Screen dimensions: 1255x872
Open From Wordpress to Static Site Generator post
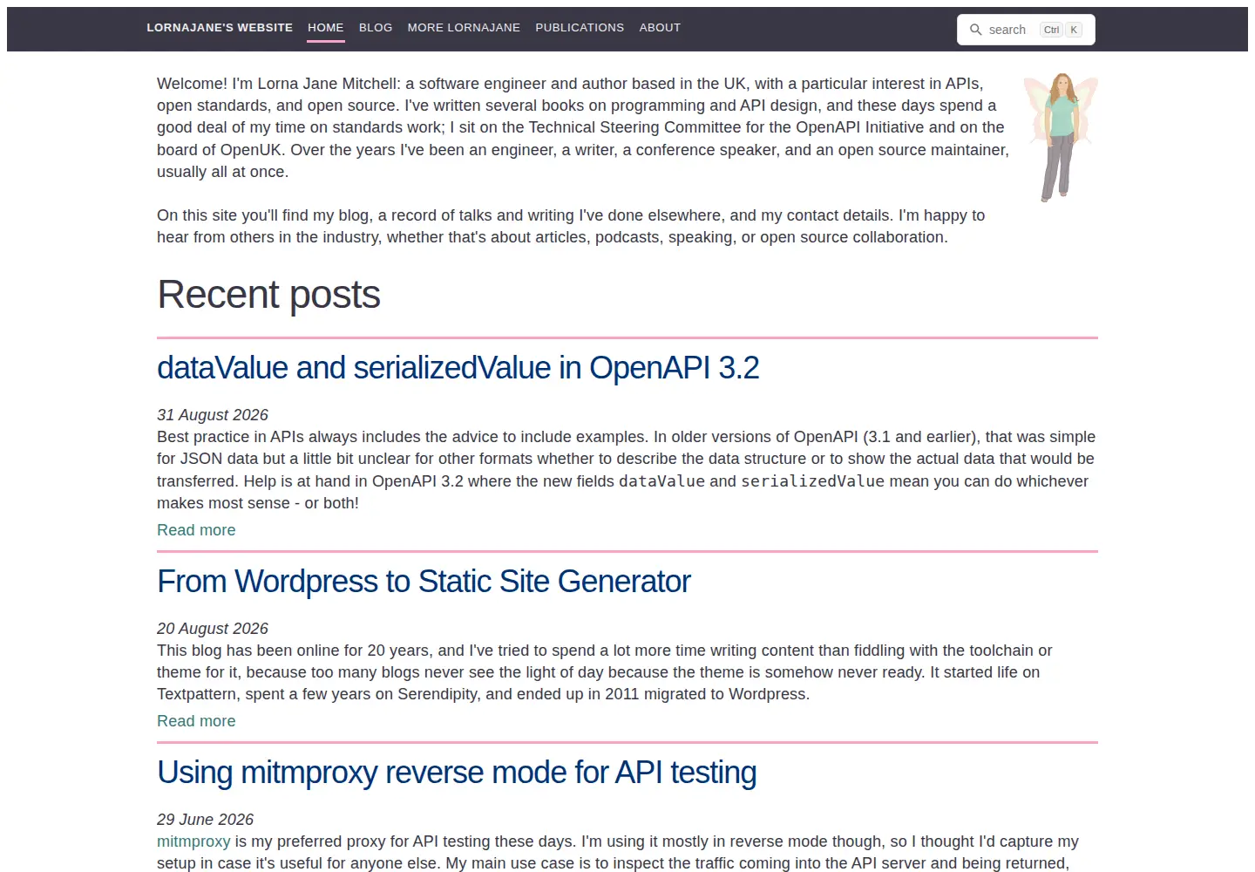point(424,582)
